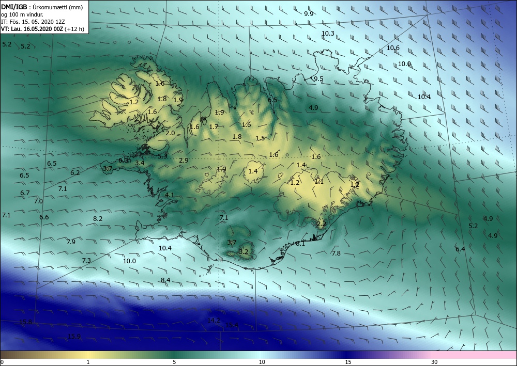
Task: Click the 2.9 value on the map
Action: (184, 161)
